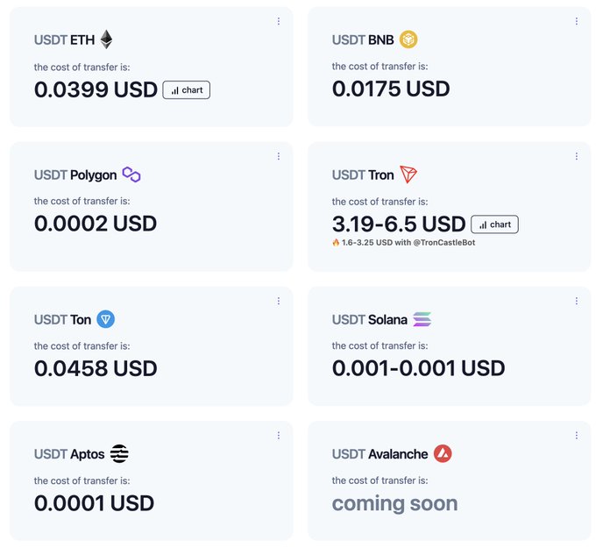Click the BNB coin logo icon
Image resolution: width=596 pixels, height=548 pixels.
click(x=408, y=39)
